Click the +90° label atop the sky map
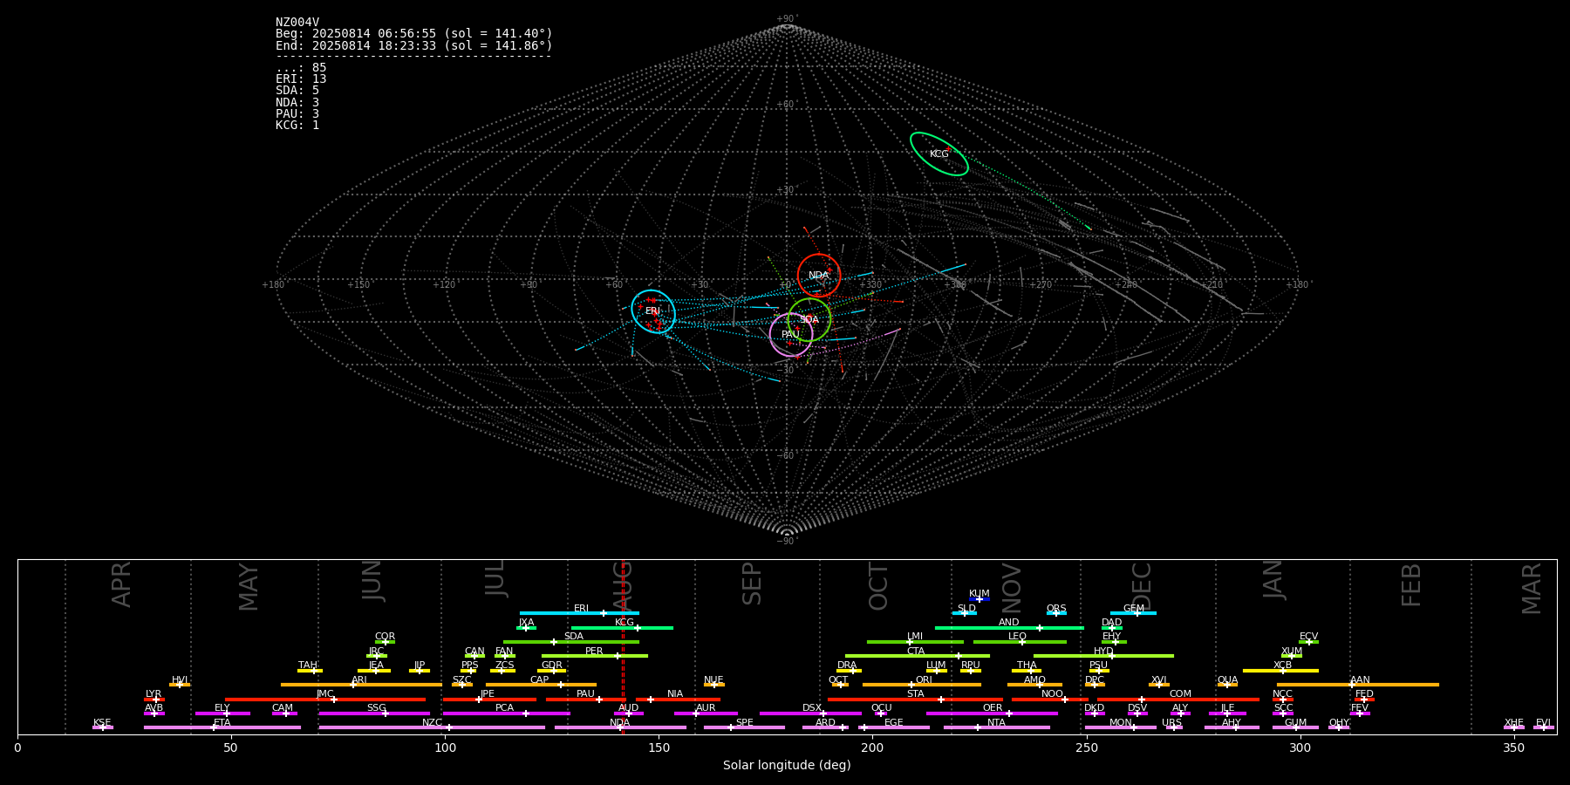This screenshot has width=1570, height=785. [787, 19]
